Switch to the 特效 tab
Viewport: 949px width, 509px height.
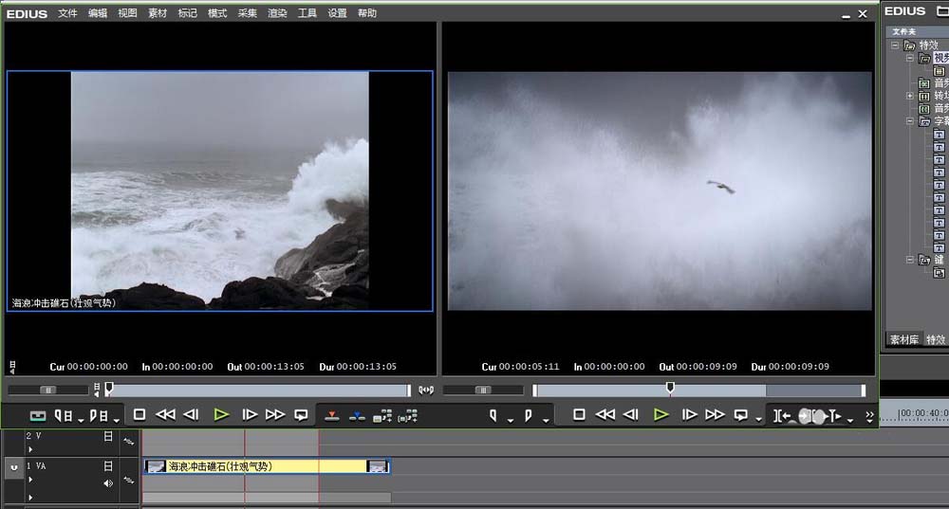click(936, 339)
